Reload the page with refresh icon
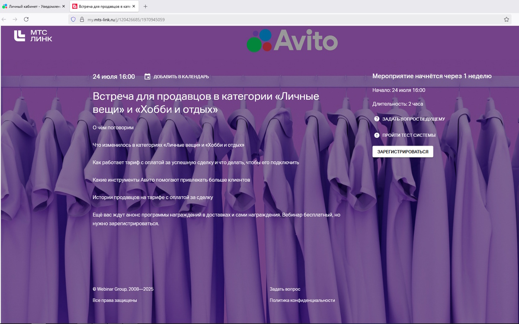Screen dimensions: 519x324 click(26, 19)
